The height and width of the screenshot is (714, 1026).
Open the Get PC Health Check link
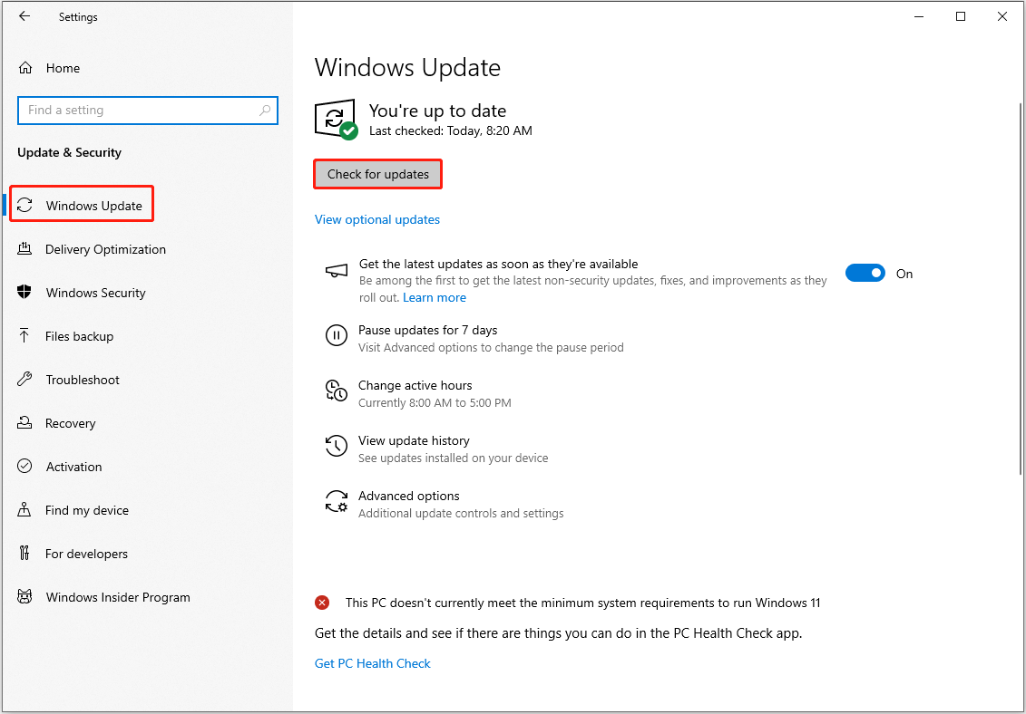(x=373, y=663)
